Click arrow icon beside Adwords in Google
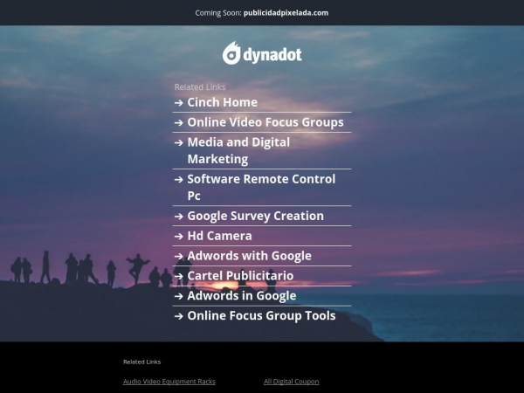Viewport: 524px width, 393px height. (179, 296)
